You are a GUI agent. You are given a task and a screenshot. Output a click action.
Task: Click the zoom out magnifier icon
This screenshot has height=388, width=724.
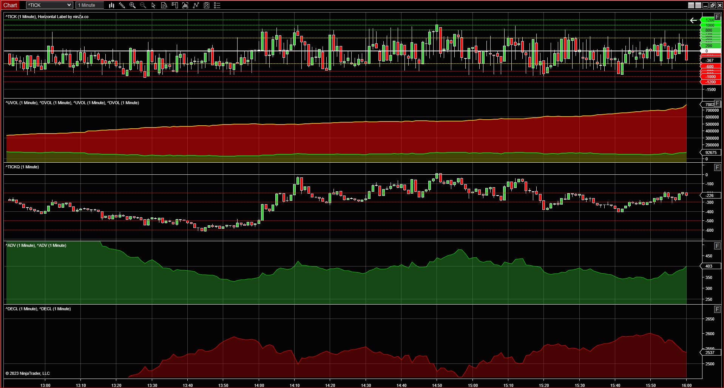143,5
